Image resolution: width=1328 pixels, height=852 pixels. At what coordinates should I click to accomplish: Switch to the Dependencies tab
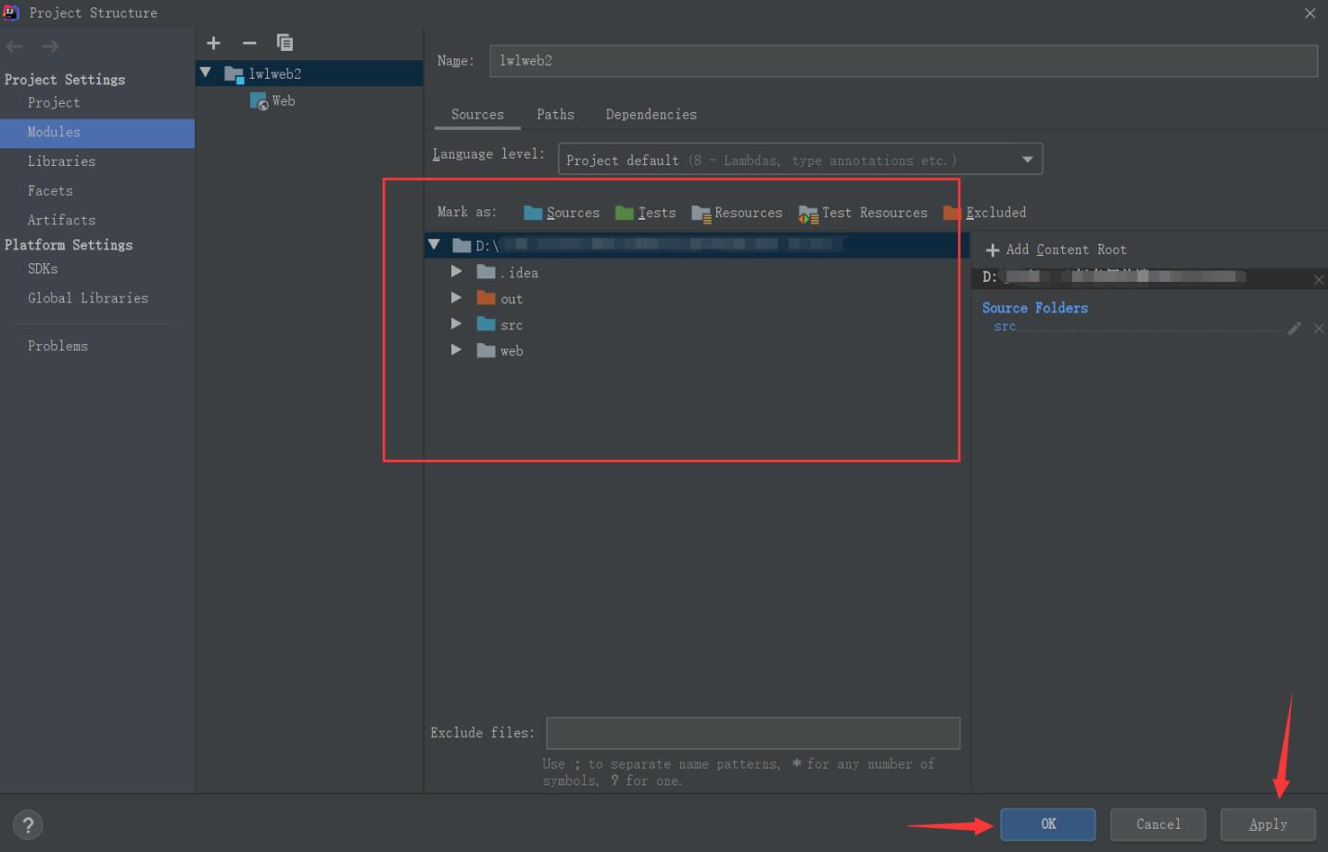tap(651, 114)
